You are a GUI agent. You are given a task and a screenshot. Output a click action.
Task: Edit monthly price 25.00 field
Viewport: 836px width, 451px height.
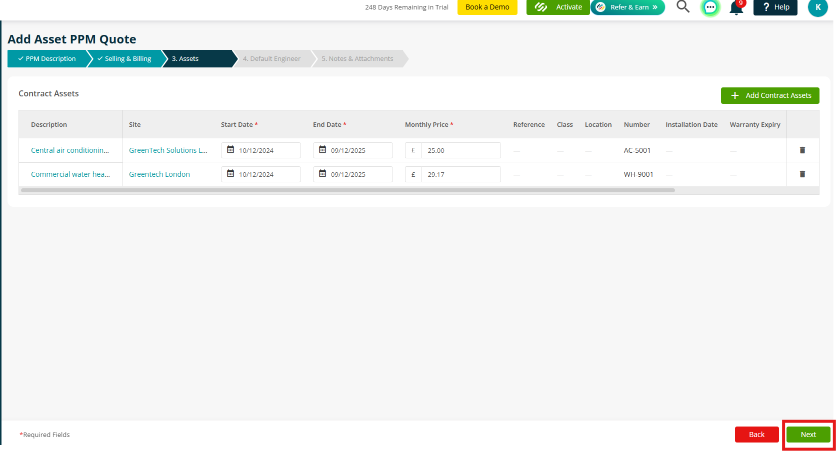point(460,150)
